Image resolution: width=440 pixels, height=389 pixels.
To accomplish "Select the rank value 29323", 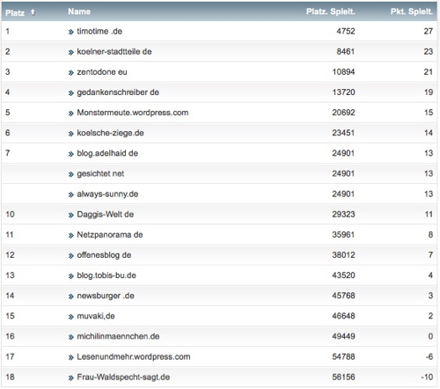I will (x=343, y=214).
